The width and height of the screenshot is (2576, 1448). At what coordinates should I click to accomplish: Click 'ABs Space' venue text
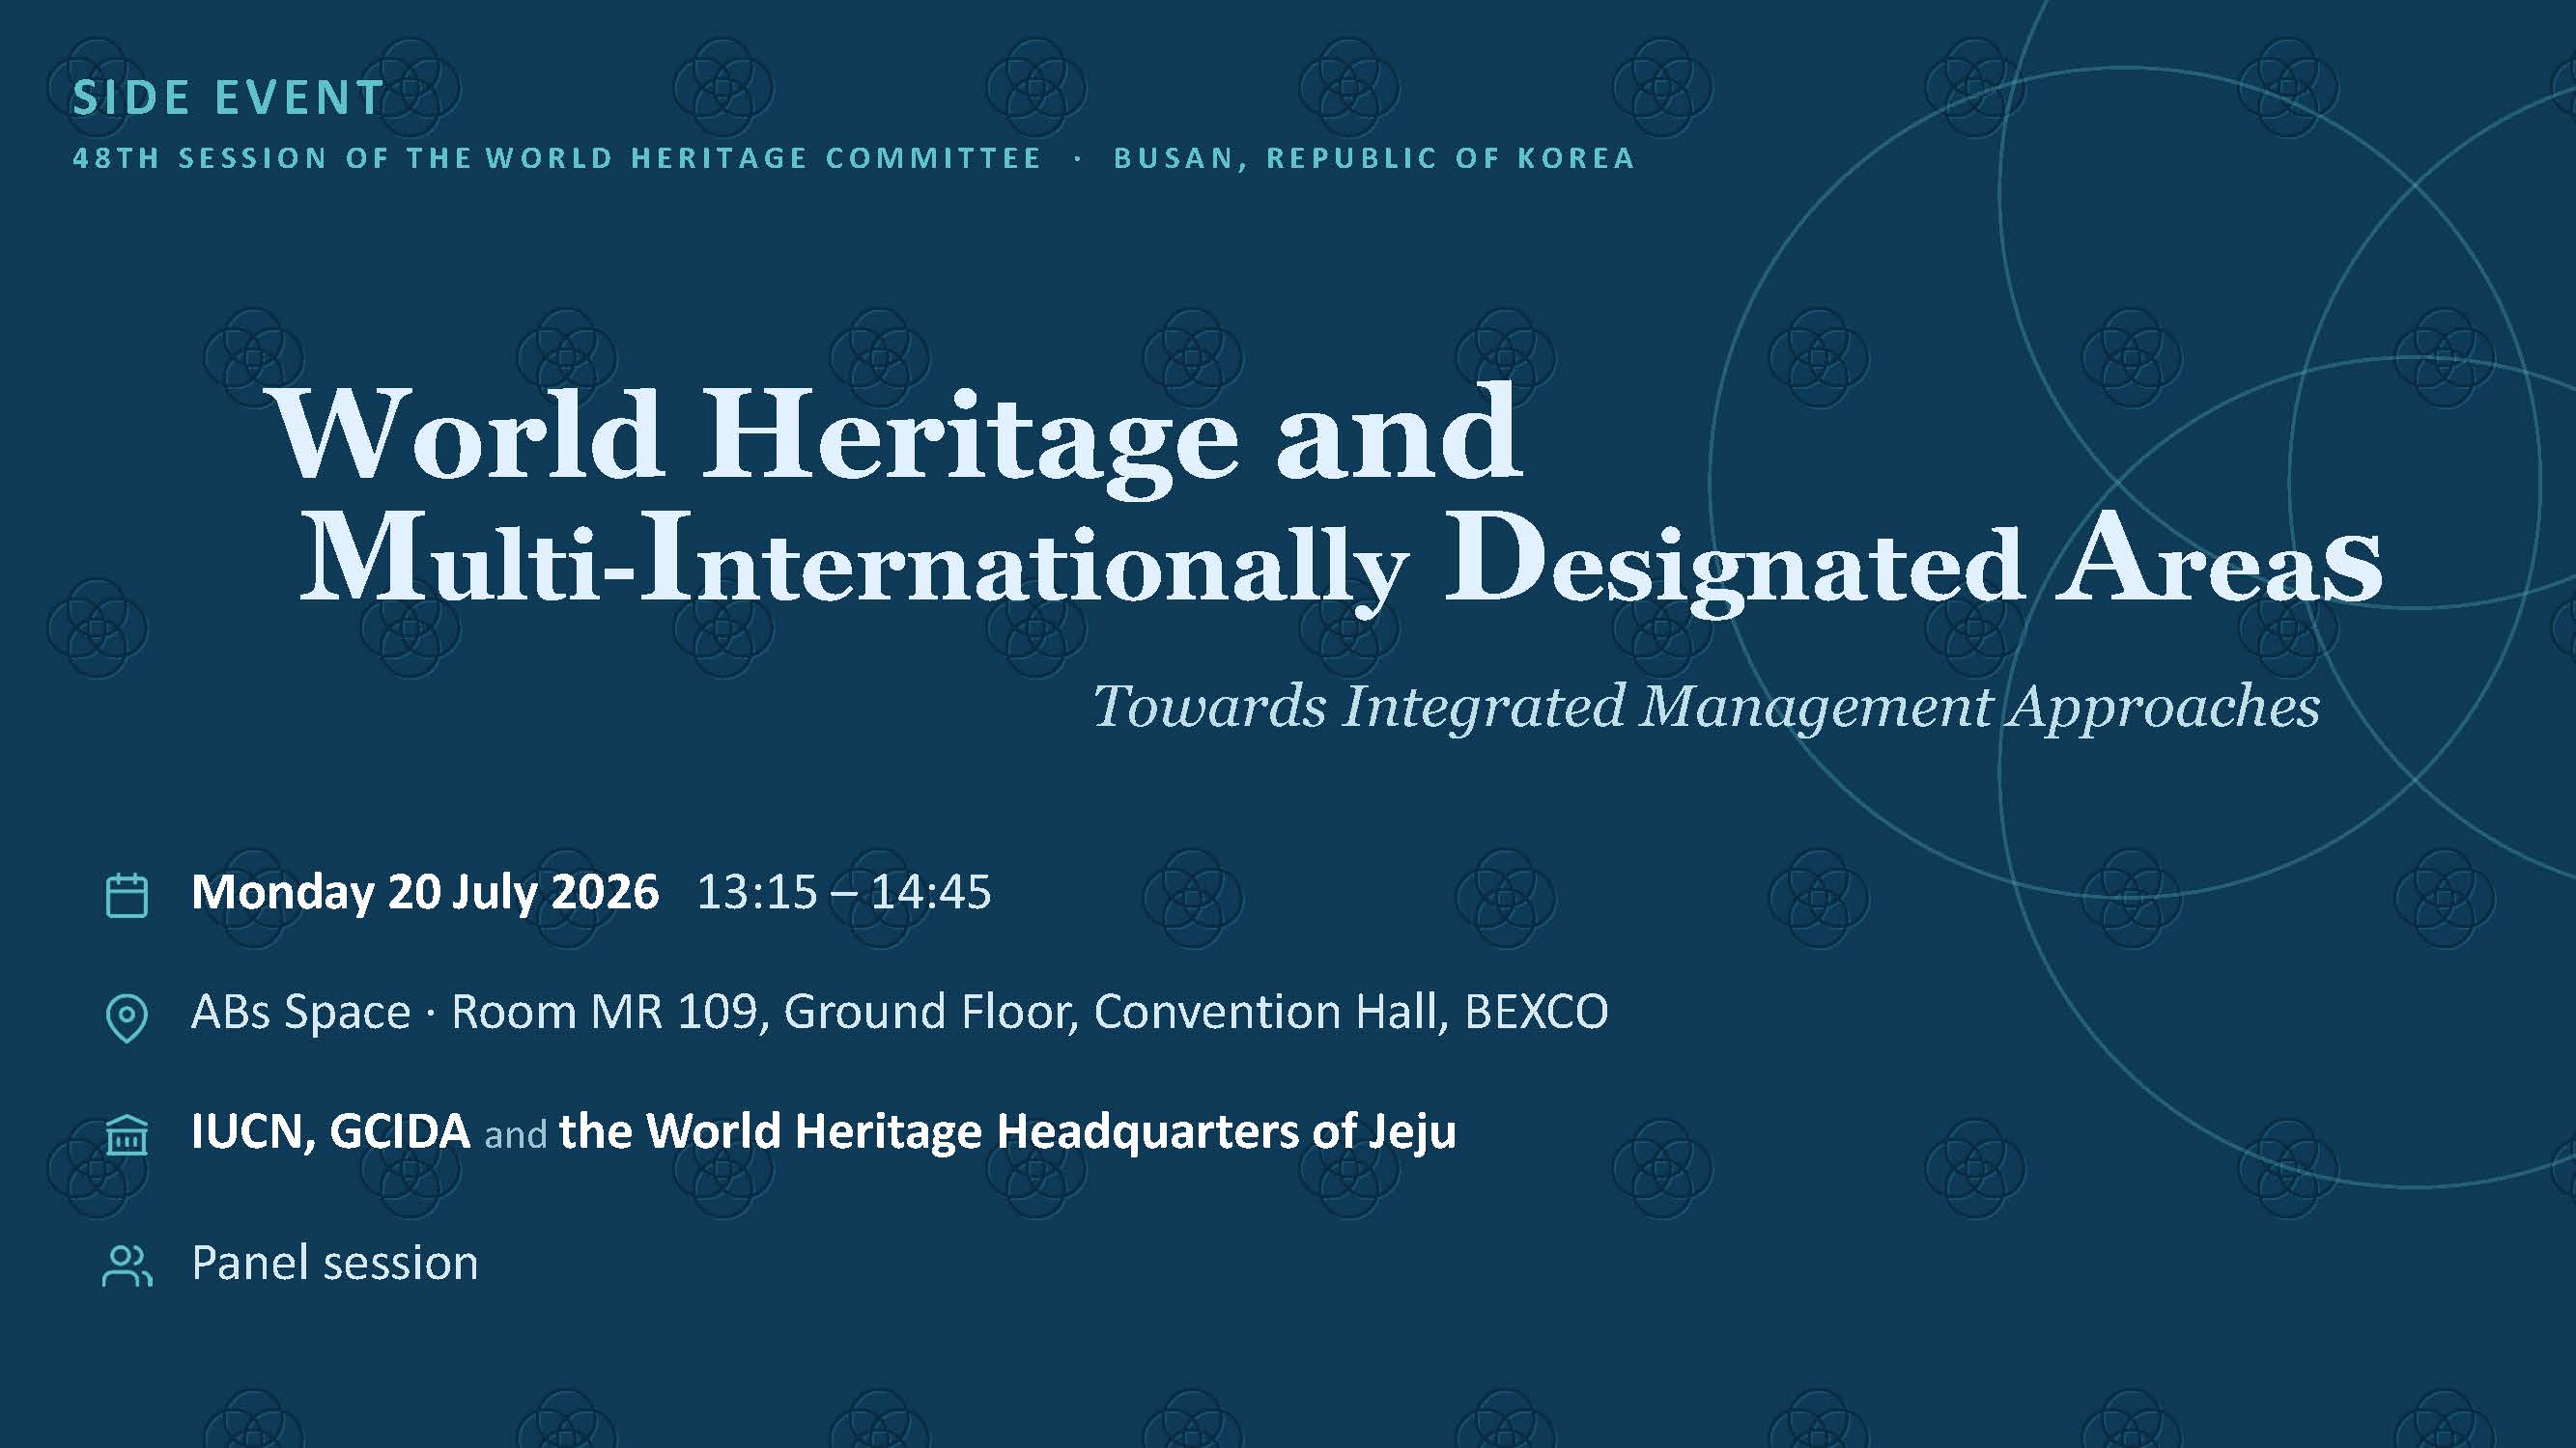point(301,1012)
